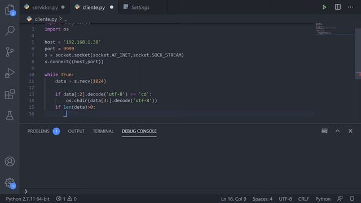Click the 'while True:' line

coord(59,74)
